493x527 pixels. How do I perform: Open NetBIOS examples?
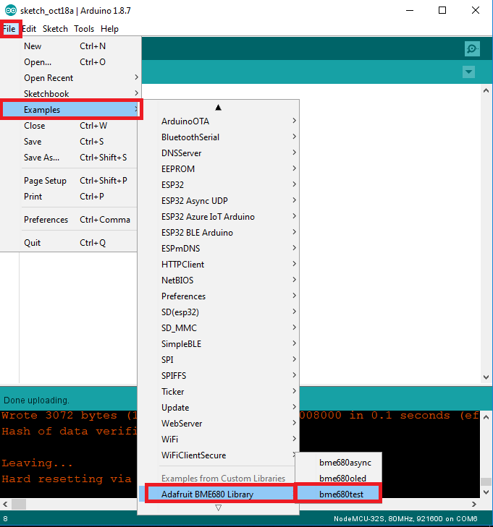pyautogui.click(x=219, y=280)
